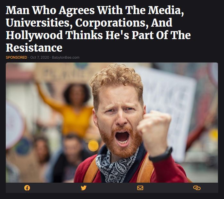
Task: Click the Twitter bird share icon
Action: point(84,188)
